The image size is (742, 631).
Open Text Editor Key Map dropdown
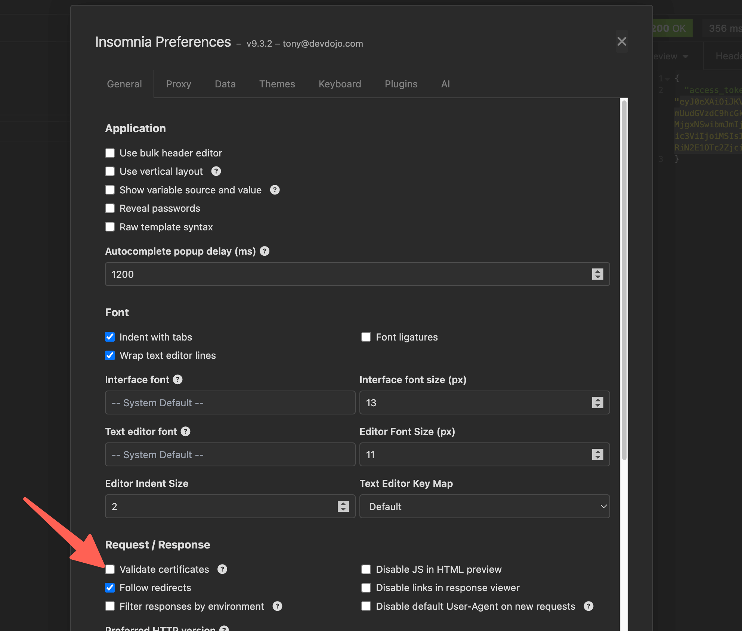pyautogui.click(x=484, y=507)
